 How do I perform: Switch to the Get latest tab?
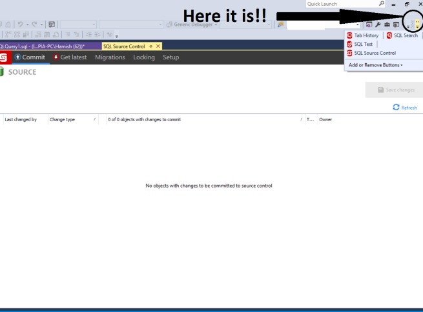pos(70,57)
